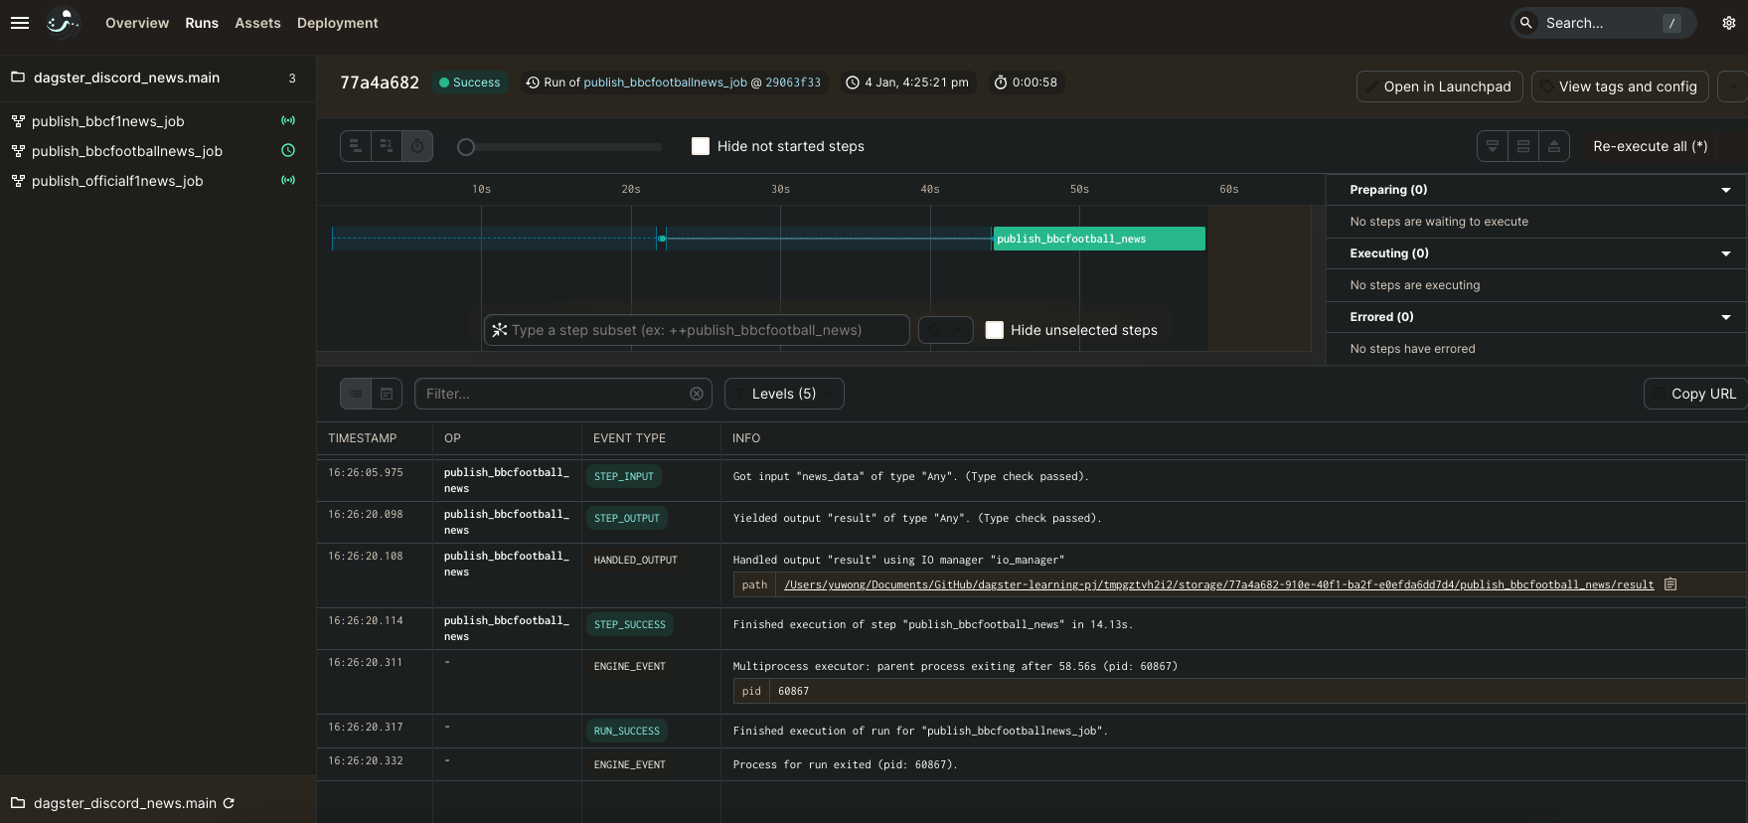Click the history icon before Run of

pyautogui.click(x=533, y=82)
